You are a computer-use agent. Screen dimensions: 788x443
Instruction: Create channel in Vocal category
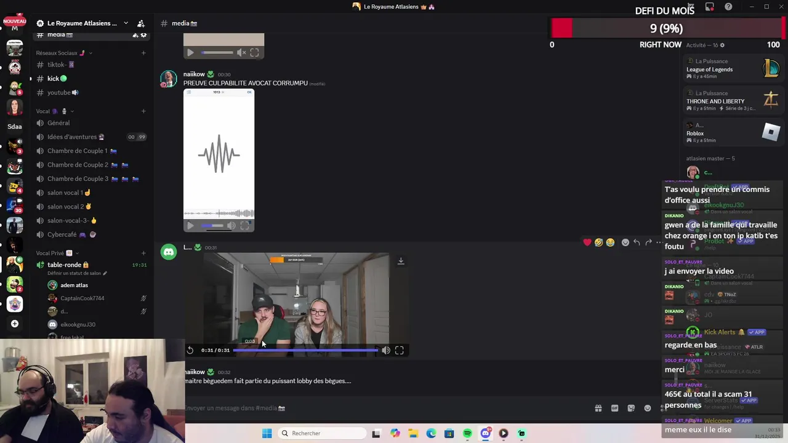coord(143,111)
